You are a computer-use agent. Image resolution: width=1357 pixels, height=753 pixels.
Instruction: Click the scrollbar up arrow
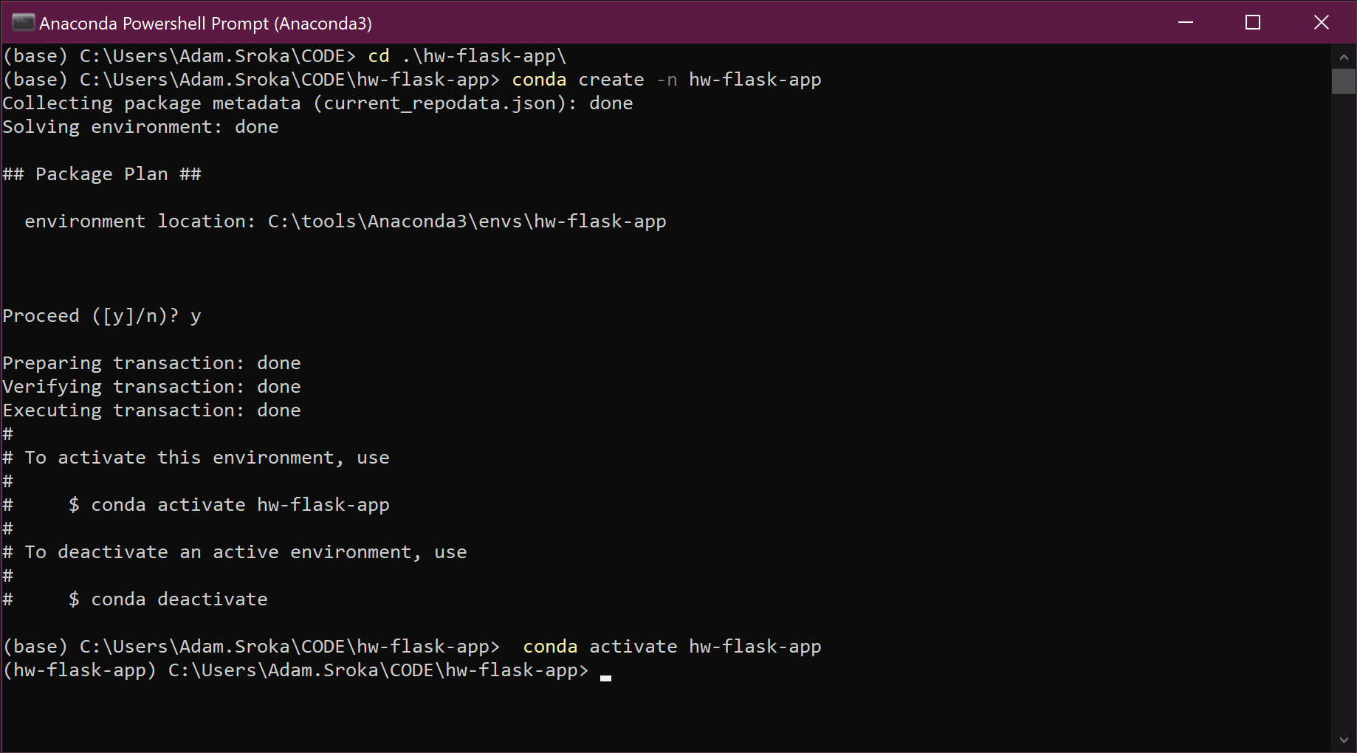(x=1344, y=57)
